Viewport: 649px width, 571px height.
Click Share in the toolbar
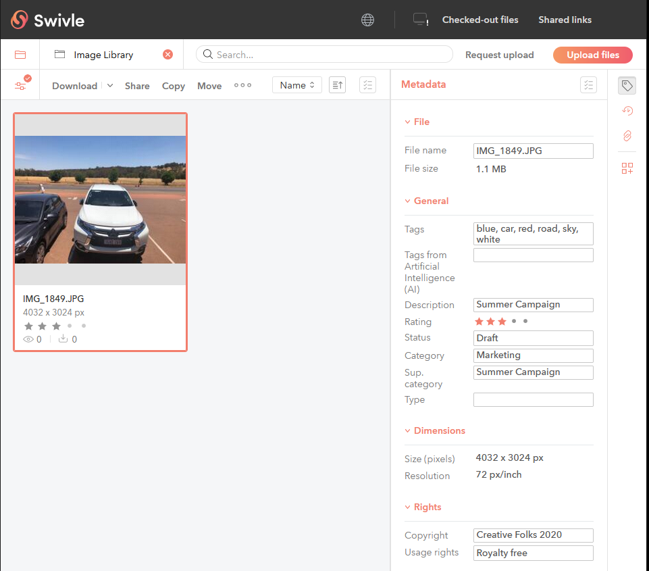click(137, 86)
